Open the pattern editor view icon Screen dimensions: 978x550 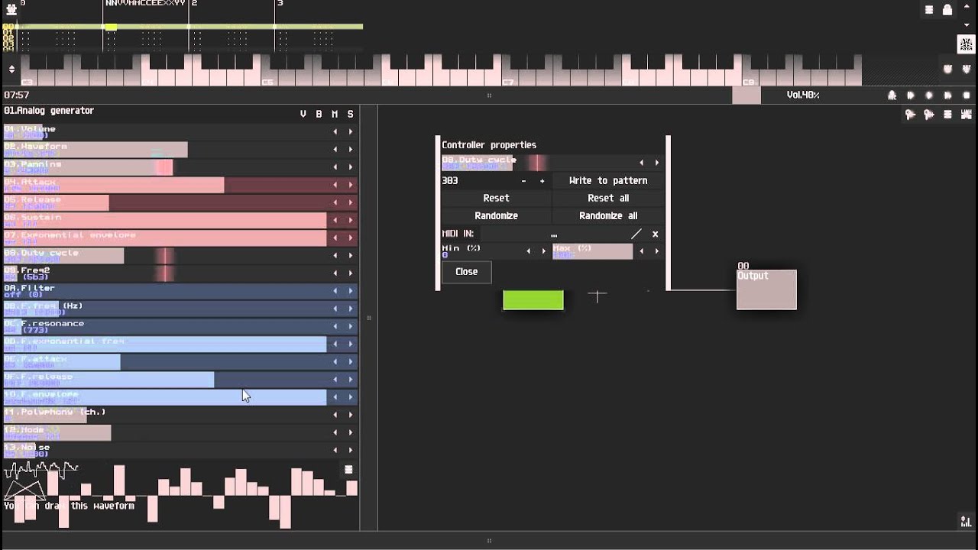click(x=967, y=44)
